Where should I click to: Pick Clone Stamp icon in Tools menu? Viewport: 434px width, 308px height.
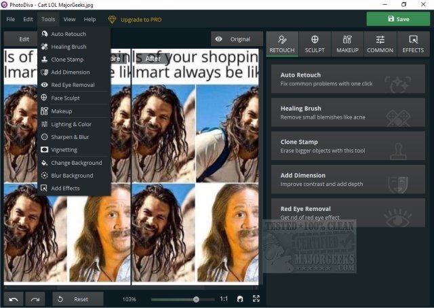pos(44,59)
